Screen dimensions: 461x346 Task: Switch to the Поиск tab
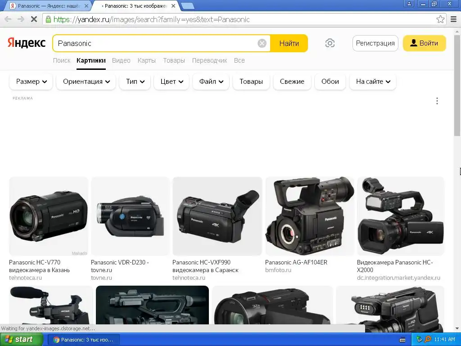(61, 60)
